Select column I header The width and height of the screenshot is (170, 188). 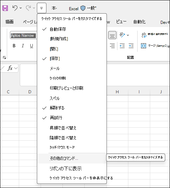click(x=139, y=92)
